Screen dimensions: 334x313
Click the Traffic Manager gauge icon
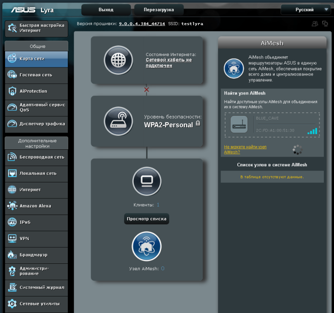pos(12,123)
